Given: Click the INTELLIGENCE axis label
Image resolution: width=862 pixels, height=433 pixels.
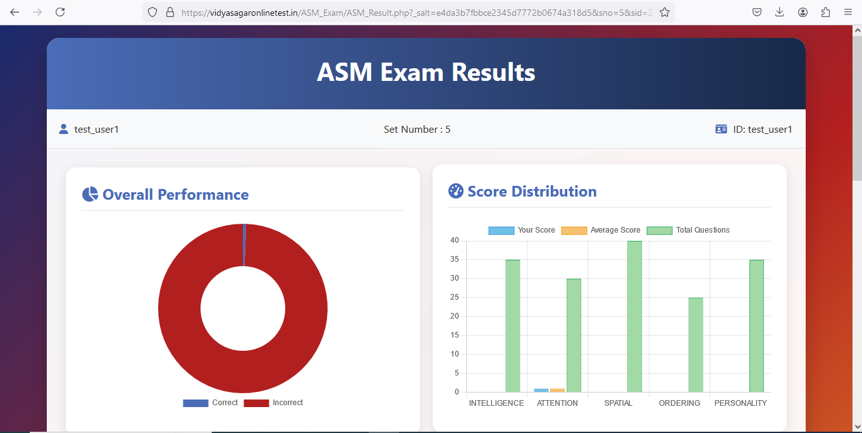Looking at the screenshot, I should (x=496, y=403).
